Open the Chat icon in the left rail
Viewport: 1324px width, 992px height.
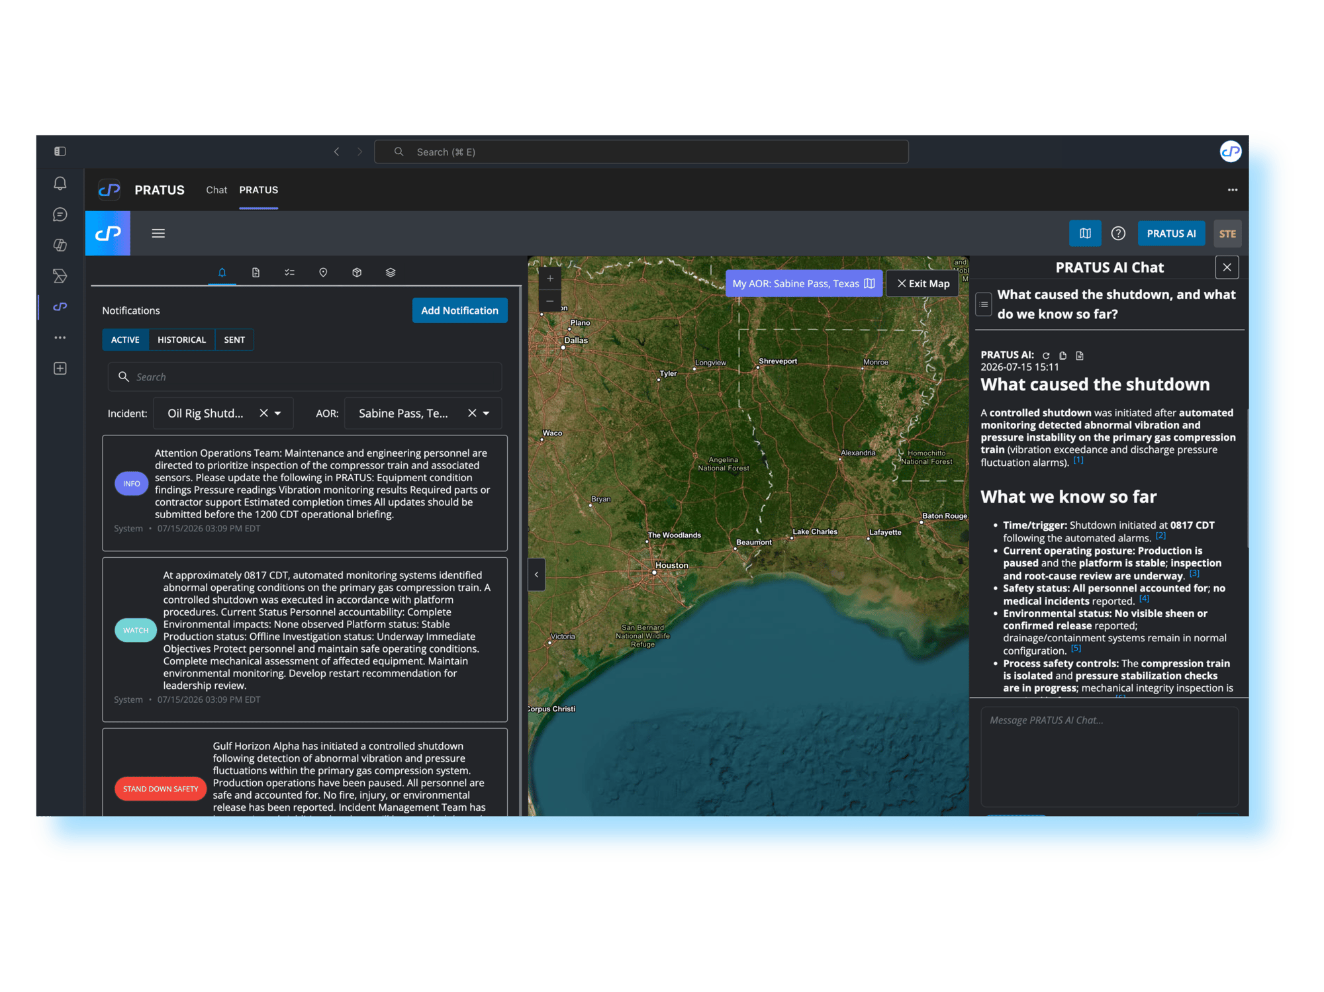60,214
